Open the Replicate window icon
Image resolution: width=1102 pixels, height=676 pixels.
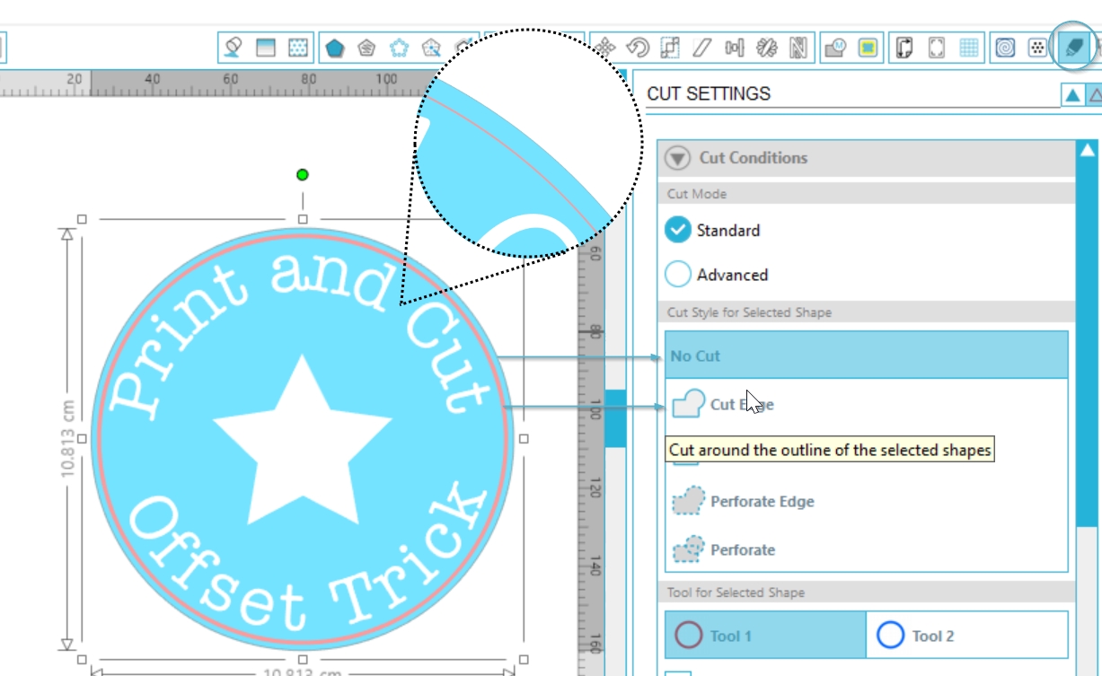[766, 48]
